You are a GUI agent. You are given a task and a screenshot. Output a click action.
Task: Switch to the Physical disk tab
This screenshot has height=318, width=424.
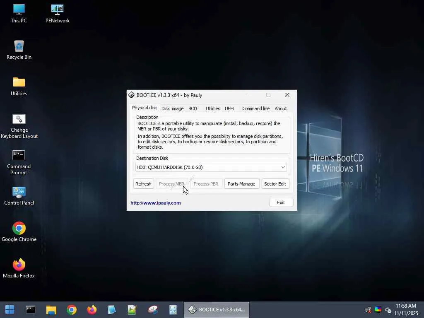point(144,108)
